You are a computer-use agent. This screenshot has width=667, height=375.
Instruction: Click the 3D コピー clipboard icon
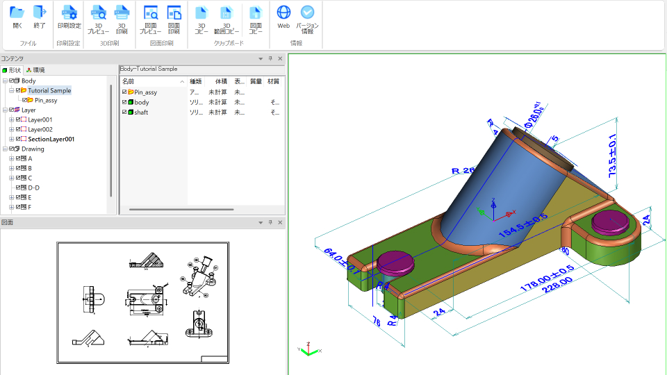[201, 17]
